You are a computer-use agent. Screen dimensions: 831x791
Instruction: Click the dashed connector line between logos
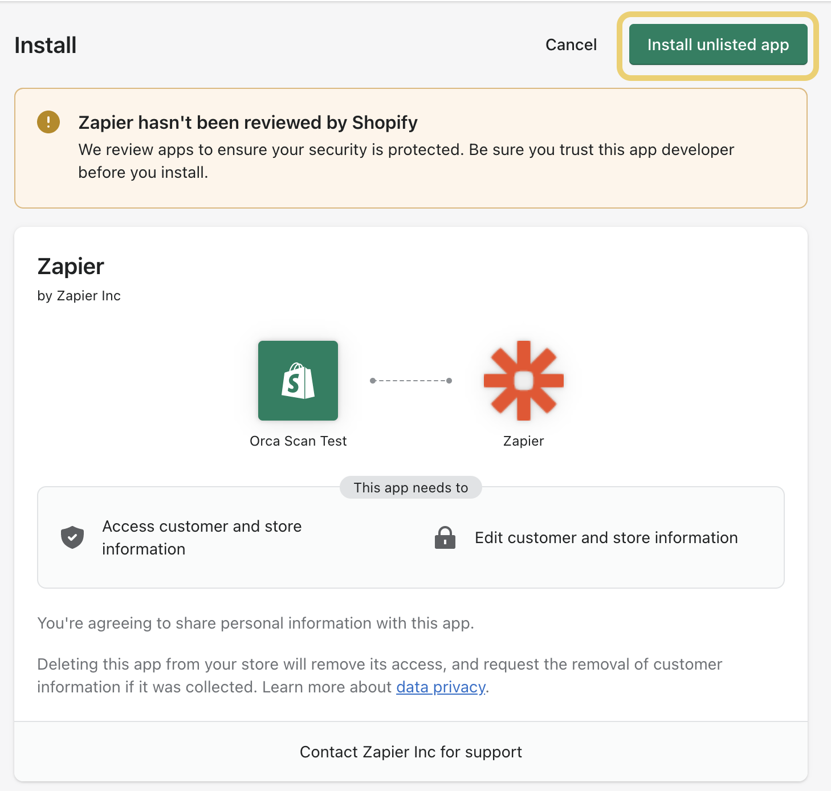411,381
